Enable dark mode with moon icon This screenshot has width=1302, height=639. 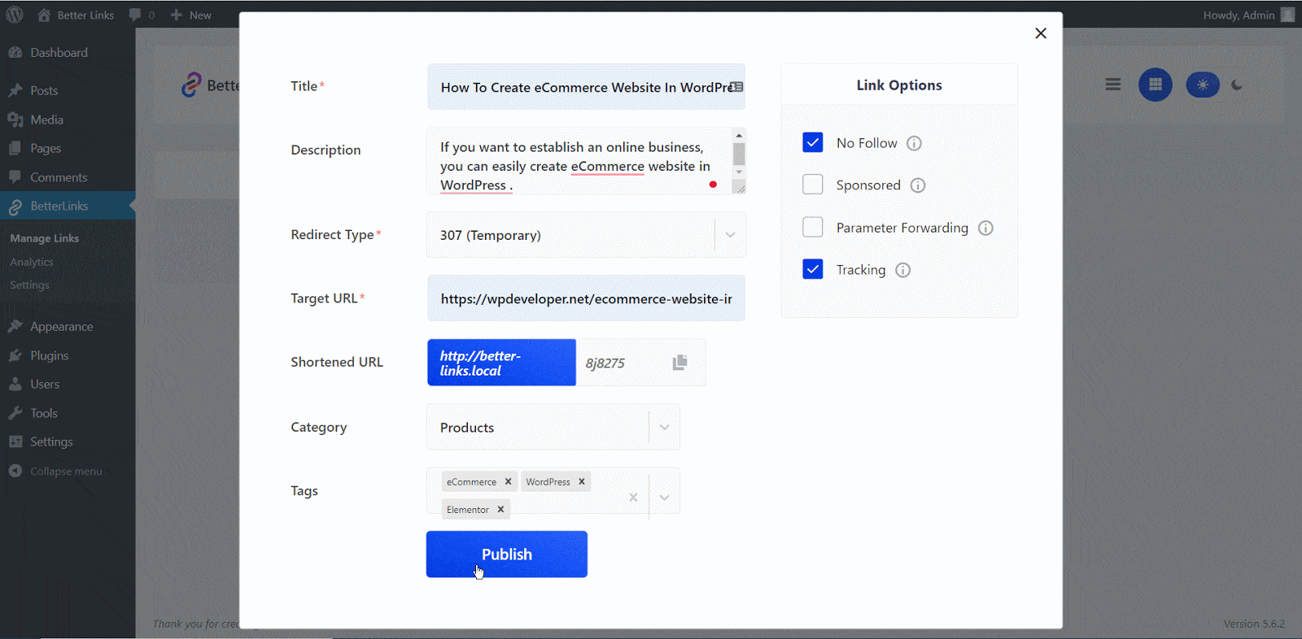(1237, 85)
